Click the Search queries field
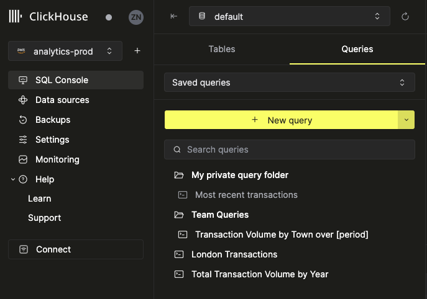The height and width of the screenshot is (299, 427). click(289, 149)
